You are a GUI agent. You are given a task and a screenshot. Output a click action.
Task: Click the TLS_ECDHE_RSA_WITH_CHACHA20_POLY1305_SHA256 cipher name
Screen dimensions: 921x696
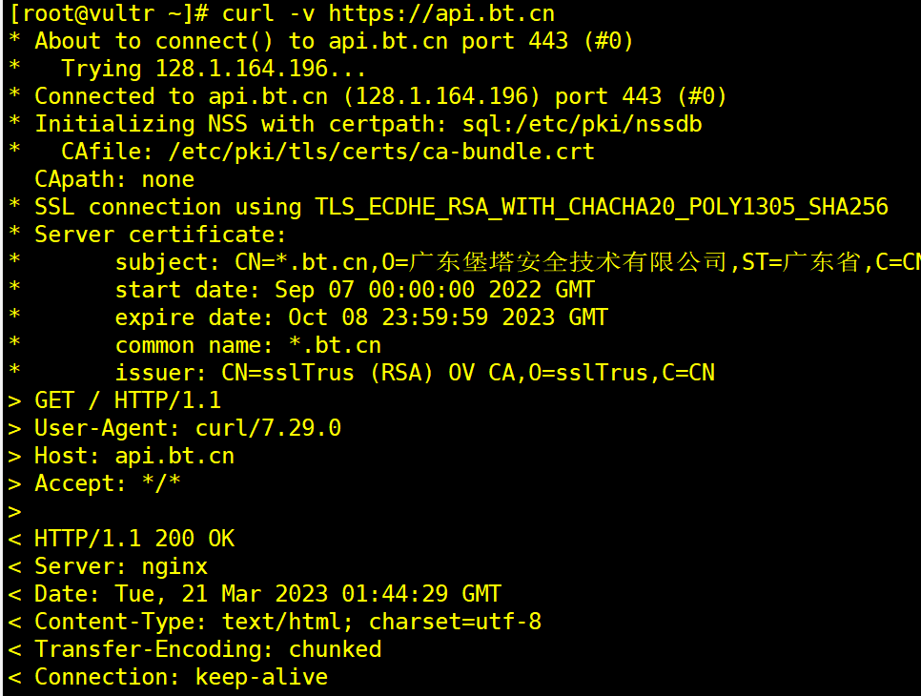pyautogui.click(x=602, y=207)
